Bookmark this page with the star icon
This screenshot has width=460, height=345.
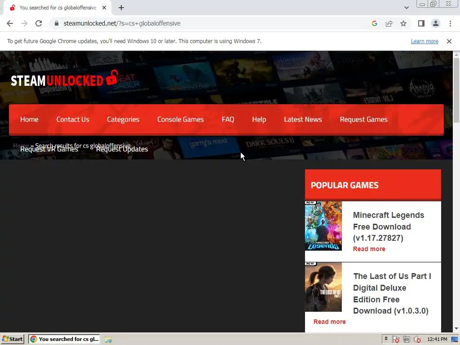403,23
